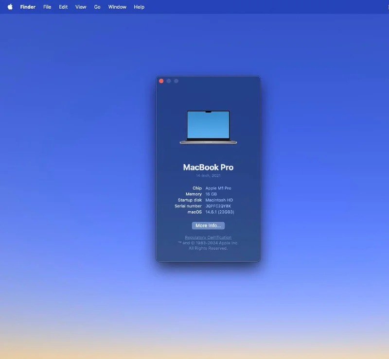Click the dimmed minimize window button
The width and height of the screenshot is (389, 359).
[x=169, y=81]
